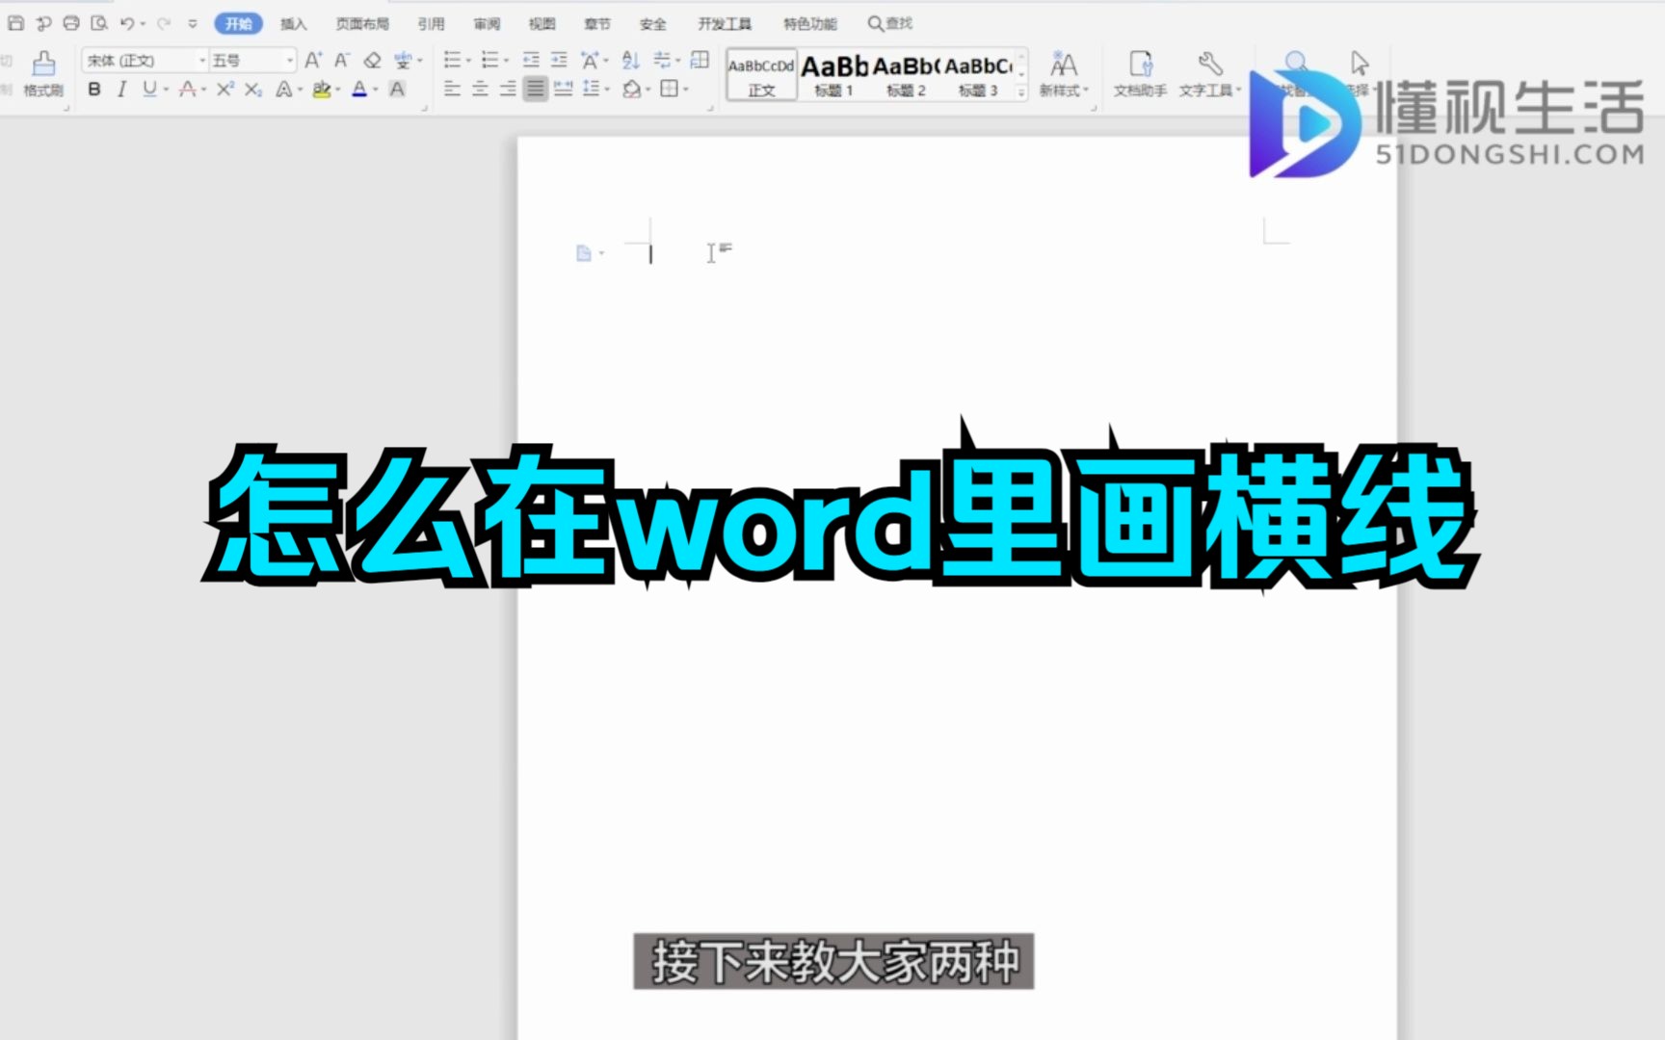Click the Clear Formatting eraser icon
This screenshot has height=1040, width=1665.
point(372,61)
